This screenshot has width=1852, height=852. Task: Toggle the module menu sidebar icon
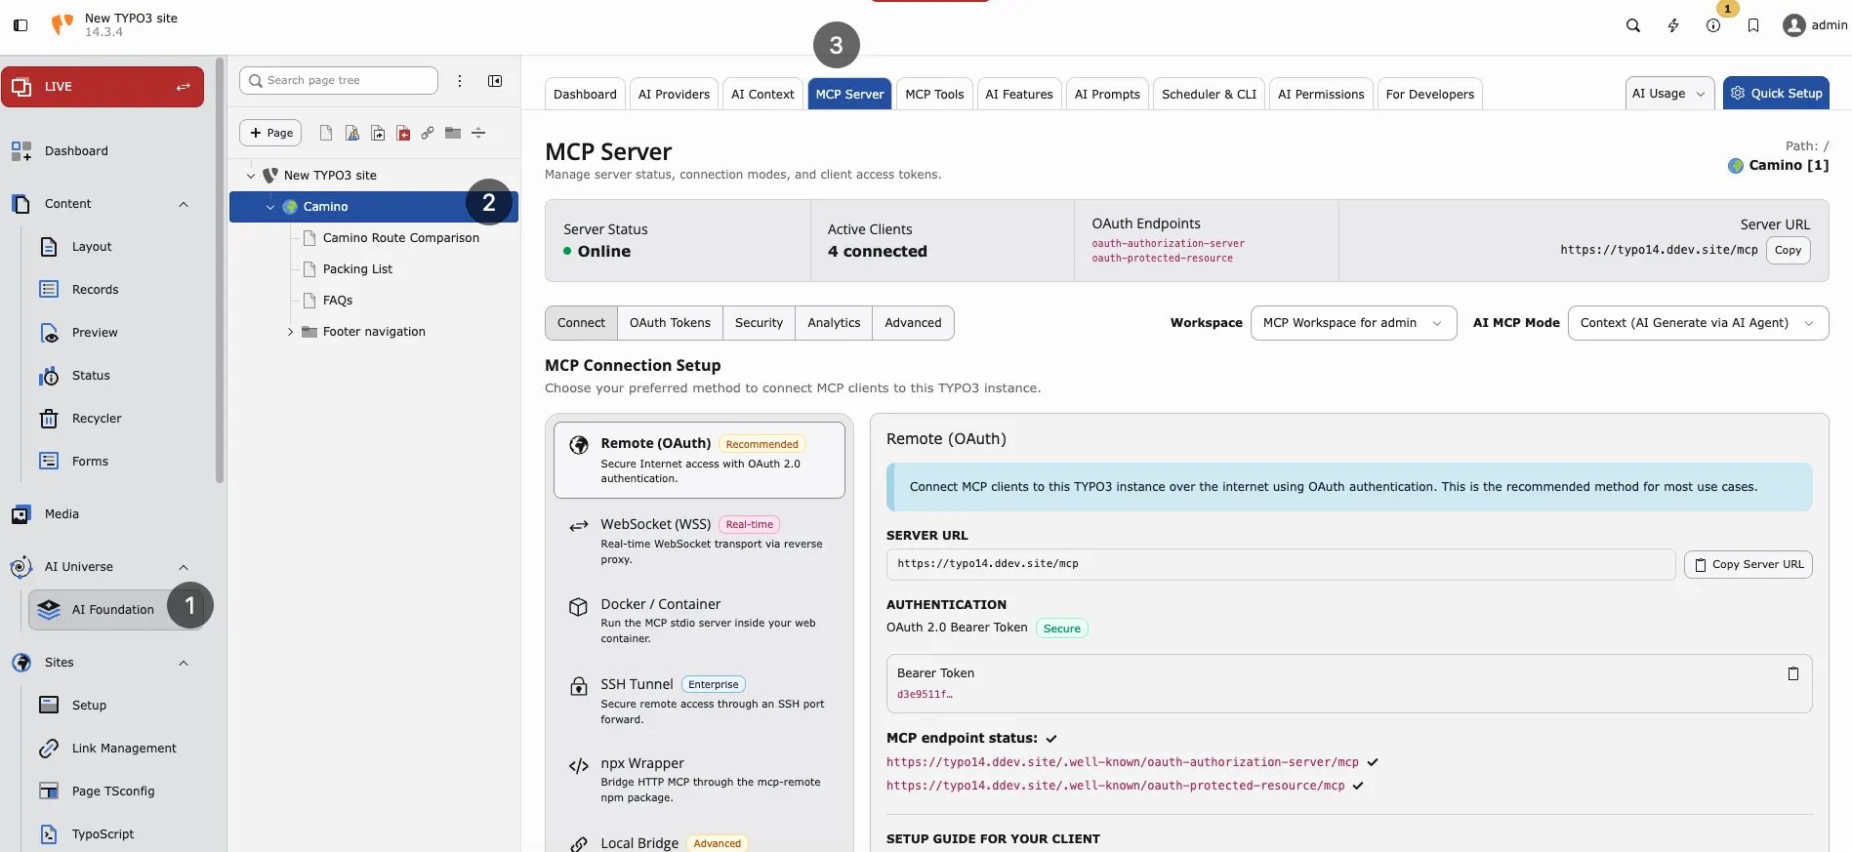pyautogui.click(x=21, y=25)
